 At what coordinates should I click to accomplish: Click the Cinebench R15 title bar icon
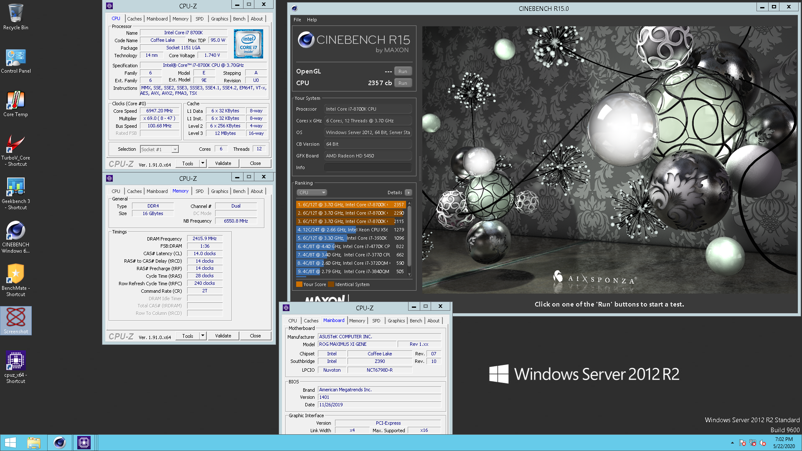point(294,8)
